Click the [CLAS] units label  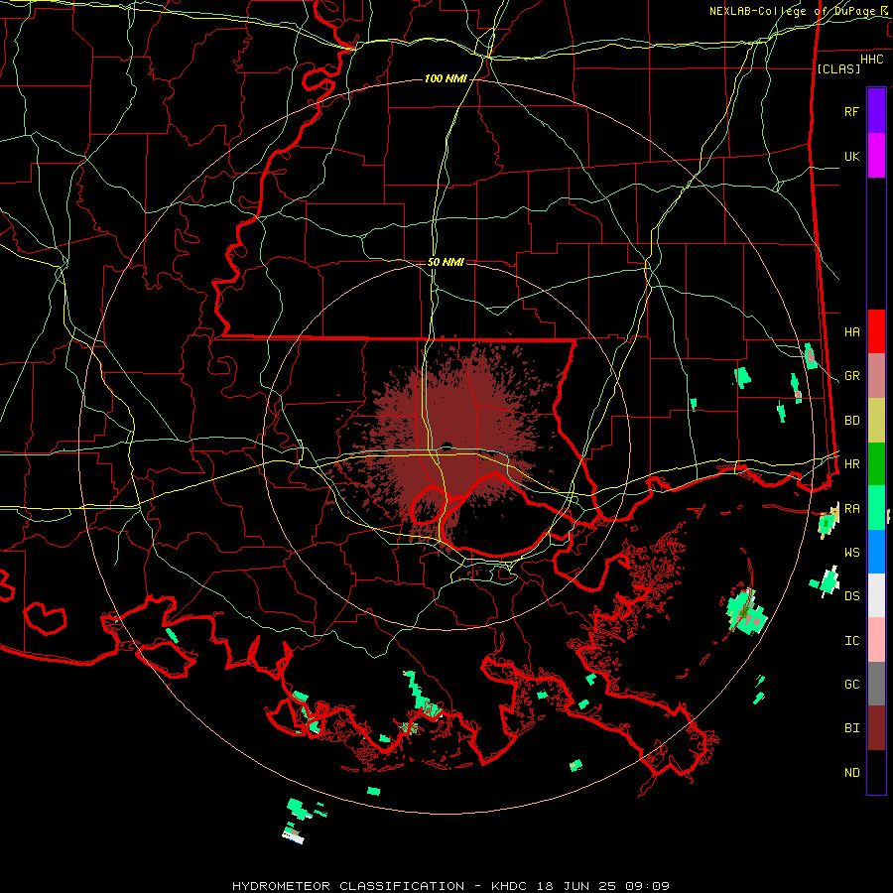coord(838,68)
